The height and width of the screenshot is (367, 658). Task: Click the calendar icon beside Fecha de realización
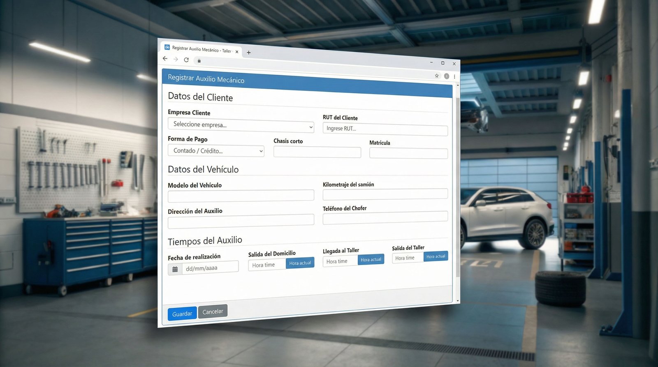175,269
